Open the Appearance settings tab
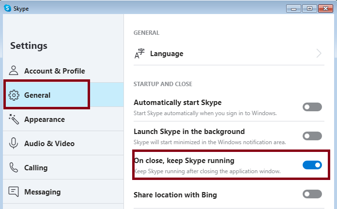Viewport: 337px width, 209px height. [45, 119]
